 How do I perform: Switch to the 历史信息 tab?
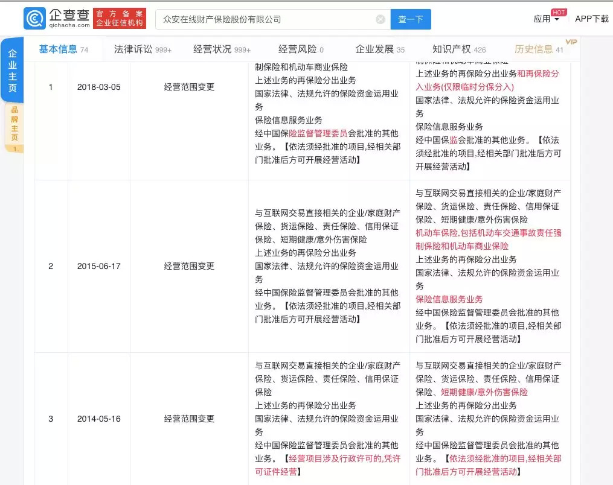point(539,49)
